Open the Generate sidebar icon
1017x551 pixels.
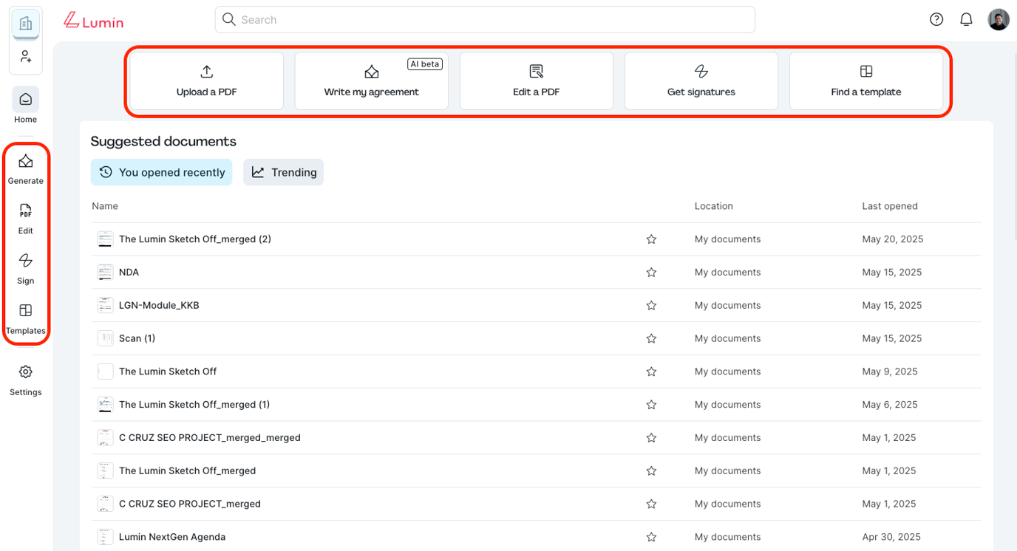click(26, 162)
